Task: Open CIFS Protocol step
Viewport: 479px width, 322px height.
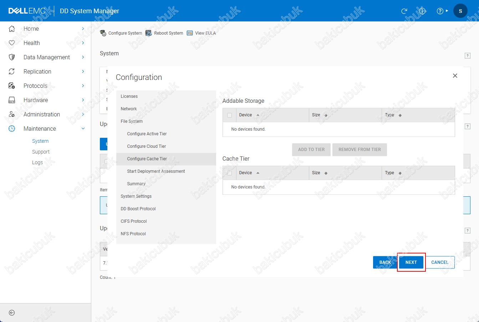Action: point(166,221)
